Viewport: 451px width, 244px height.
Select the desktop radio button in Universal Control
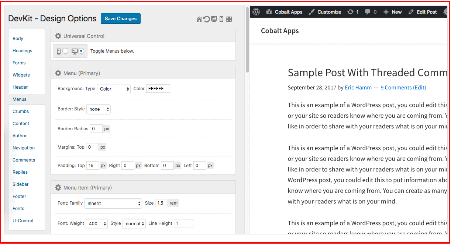click(81, 51)
